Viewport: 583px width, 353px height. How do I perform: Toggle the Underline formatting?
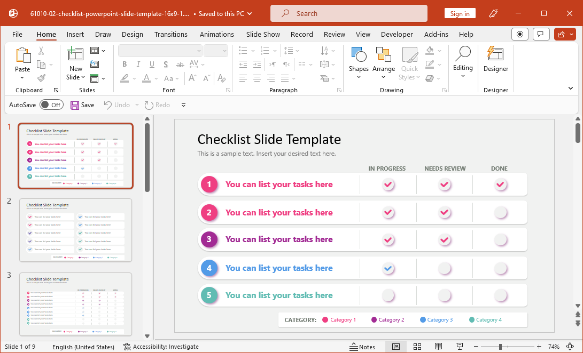(152, 64)
